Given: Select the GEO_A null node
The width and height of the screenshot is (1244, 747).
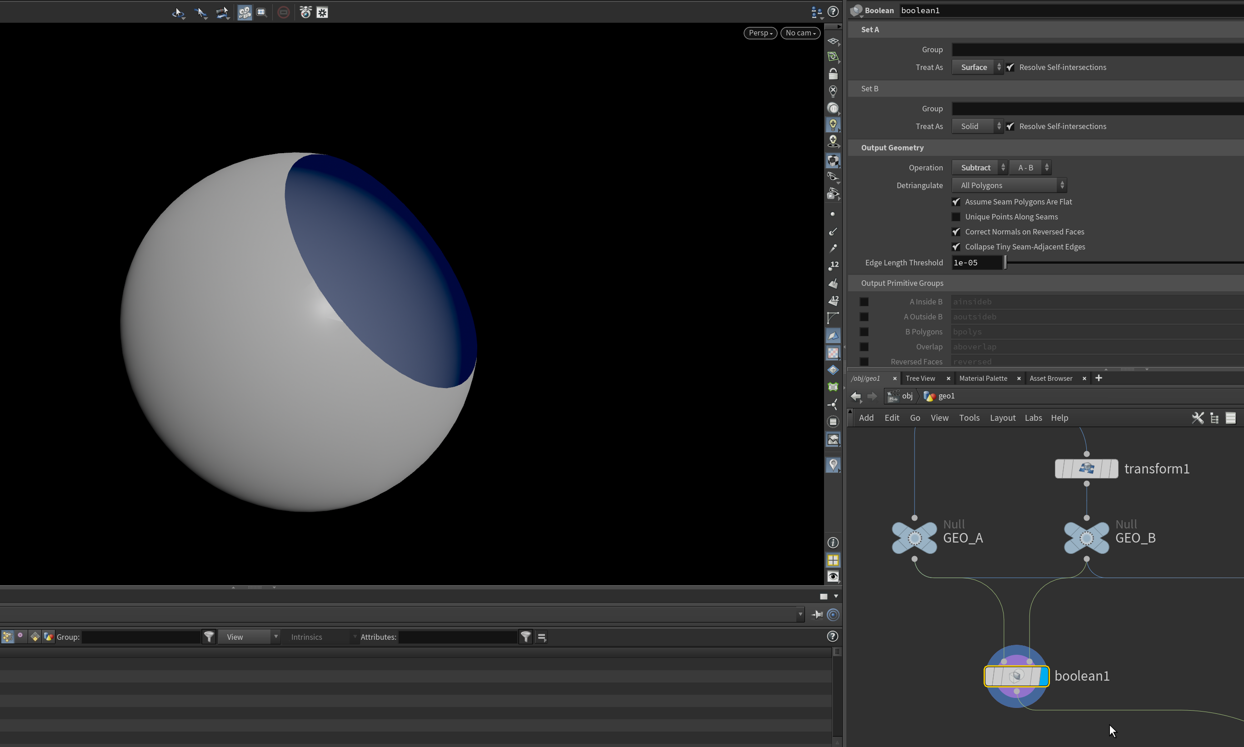Looking at the screenshot, I should (x=914, y=538).
